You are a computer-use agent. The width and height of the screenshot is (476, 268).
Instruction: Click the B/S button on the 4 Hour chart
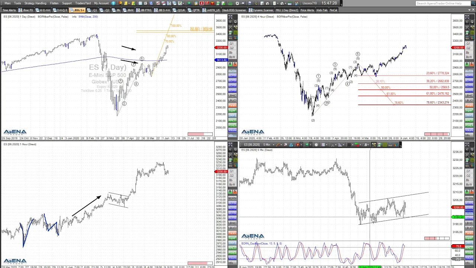click(x=469, y=64)
